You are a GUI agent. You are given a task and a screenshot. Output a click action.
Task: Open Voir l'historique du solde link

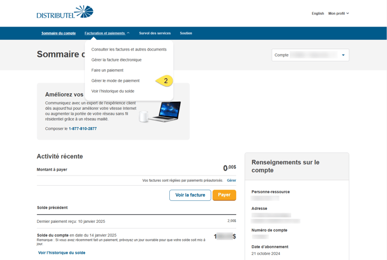62,253
